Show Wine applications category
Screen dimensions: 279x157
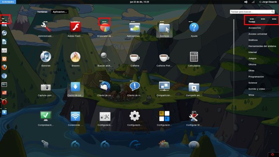[251, 95]
